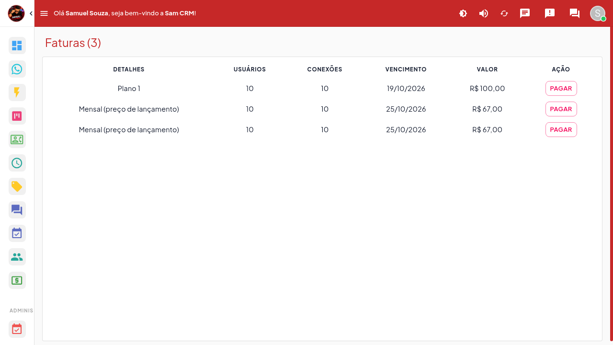
Task: Click the Samuel Souza welcome text
Action: click(x=87, y=13)
